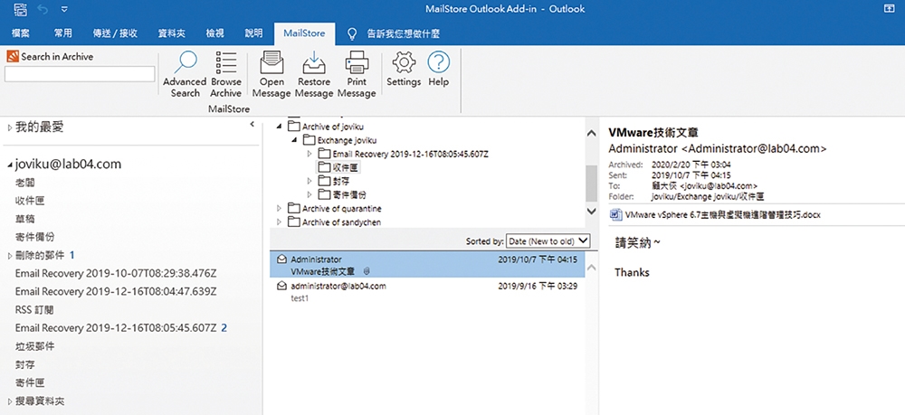Viewport: 905px width, 415px height.
Task: Open 寄件匣 folder
Action: click(30, 382)
